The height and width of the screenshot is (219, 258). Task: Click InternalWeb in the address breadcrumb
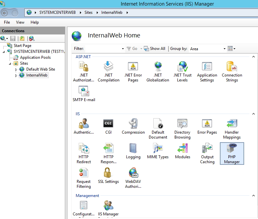tap(112, 12)
